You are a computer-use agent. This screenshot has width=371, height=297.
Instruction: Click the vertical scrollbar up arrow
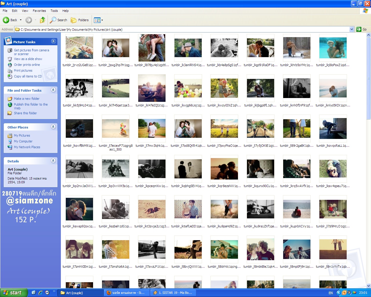pyautogui.click(x=369, y=35)
